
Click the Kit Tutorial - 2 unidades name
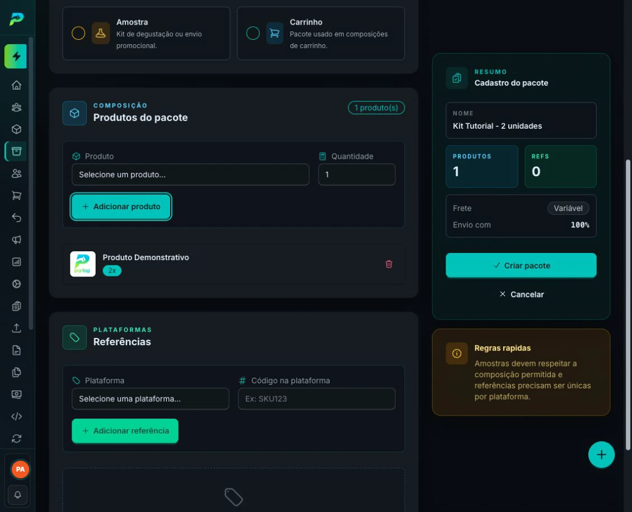point(498,126)
